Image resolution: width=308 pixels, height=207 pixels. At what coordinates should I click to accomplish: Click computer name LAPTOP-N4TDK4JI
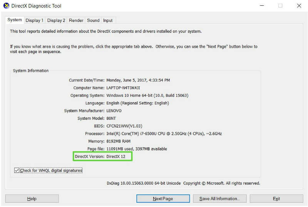123,88
